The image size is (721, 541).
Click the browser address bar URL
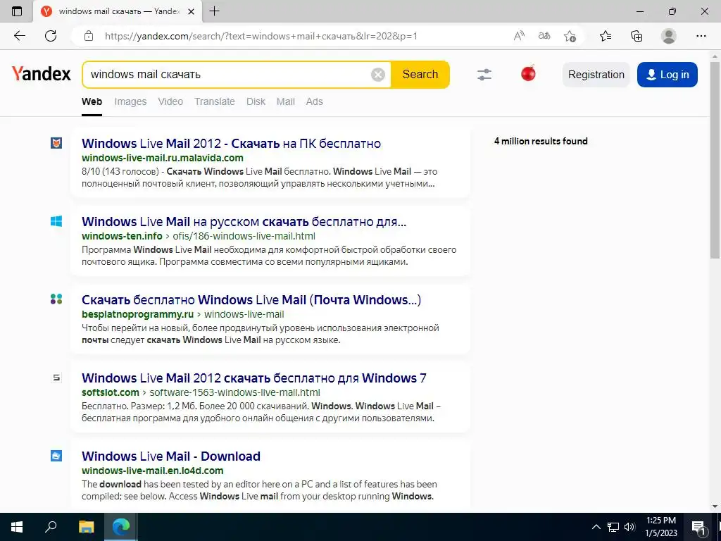click(x=261, y=36)
